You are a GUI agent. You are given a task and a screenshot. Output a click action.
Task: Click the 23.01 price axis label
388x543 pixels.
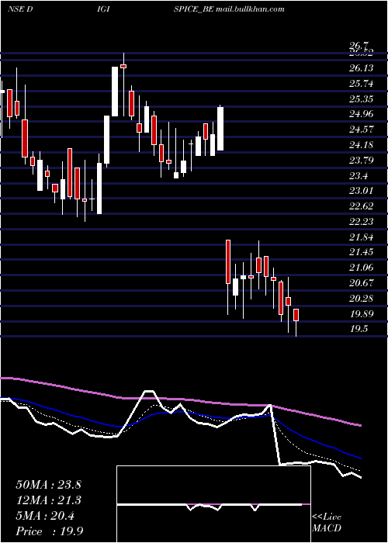pyautogui.click(x=362, y=191)
